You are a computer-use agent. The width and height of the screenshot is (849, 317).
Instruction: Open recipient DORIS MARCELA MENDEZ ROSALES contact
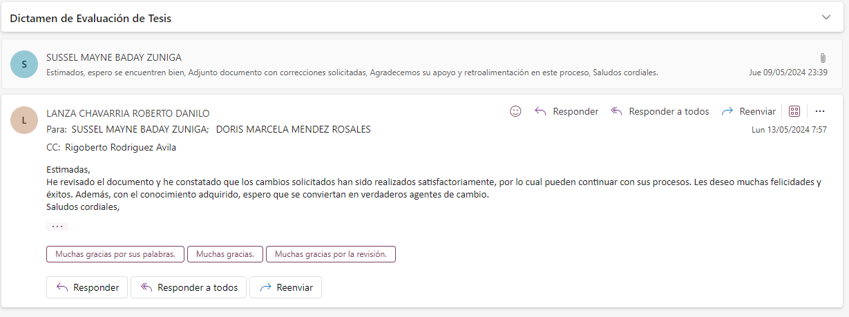294,129
